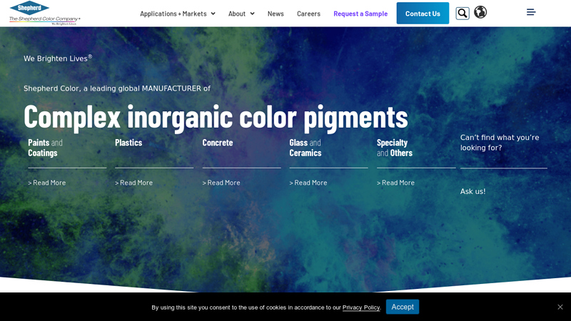Read more about Concrete
Screen dimensions: 571x321
[221, 183]
